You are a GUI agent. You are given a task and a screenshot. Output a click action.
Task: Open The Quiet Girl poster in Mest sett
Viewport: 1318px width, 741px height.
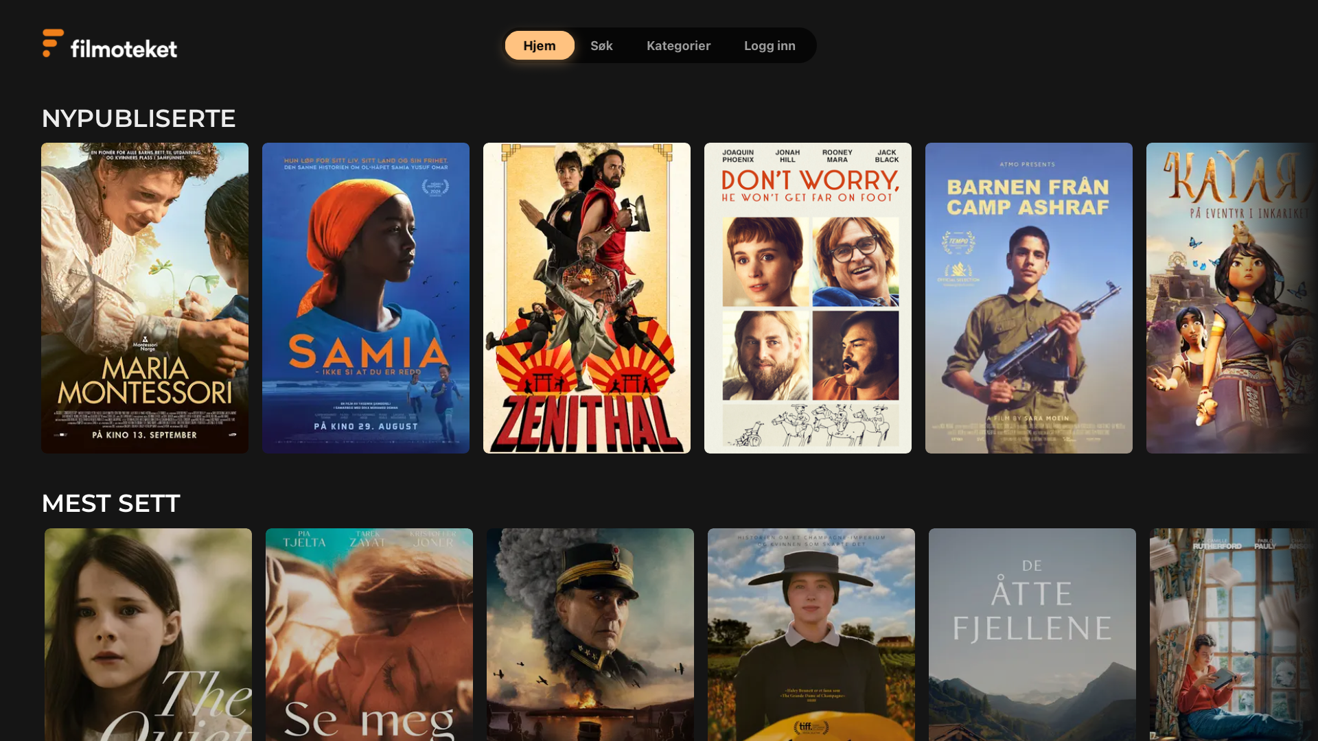[x=148, y=635]
